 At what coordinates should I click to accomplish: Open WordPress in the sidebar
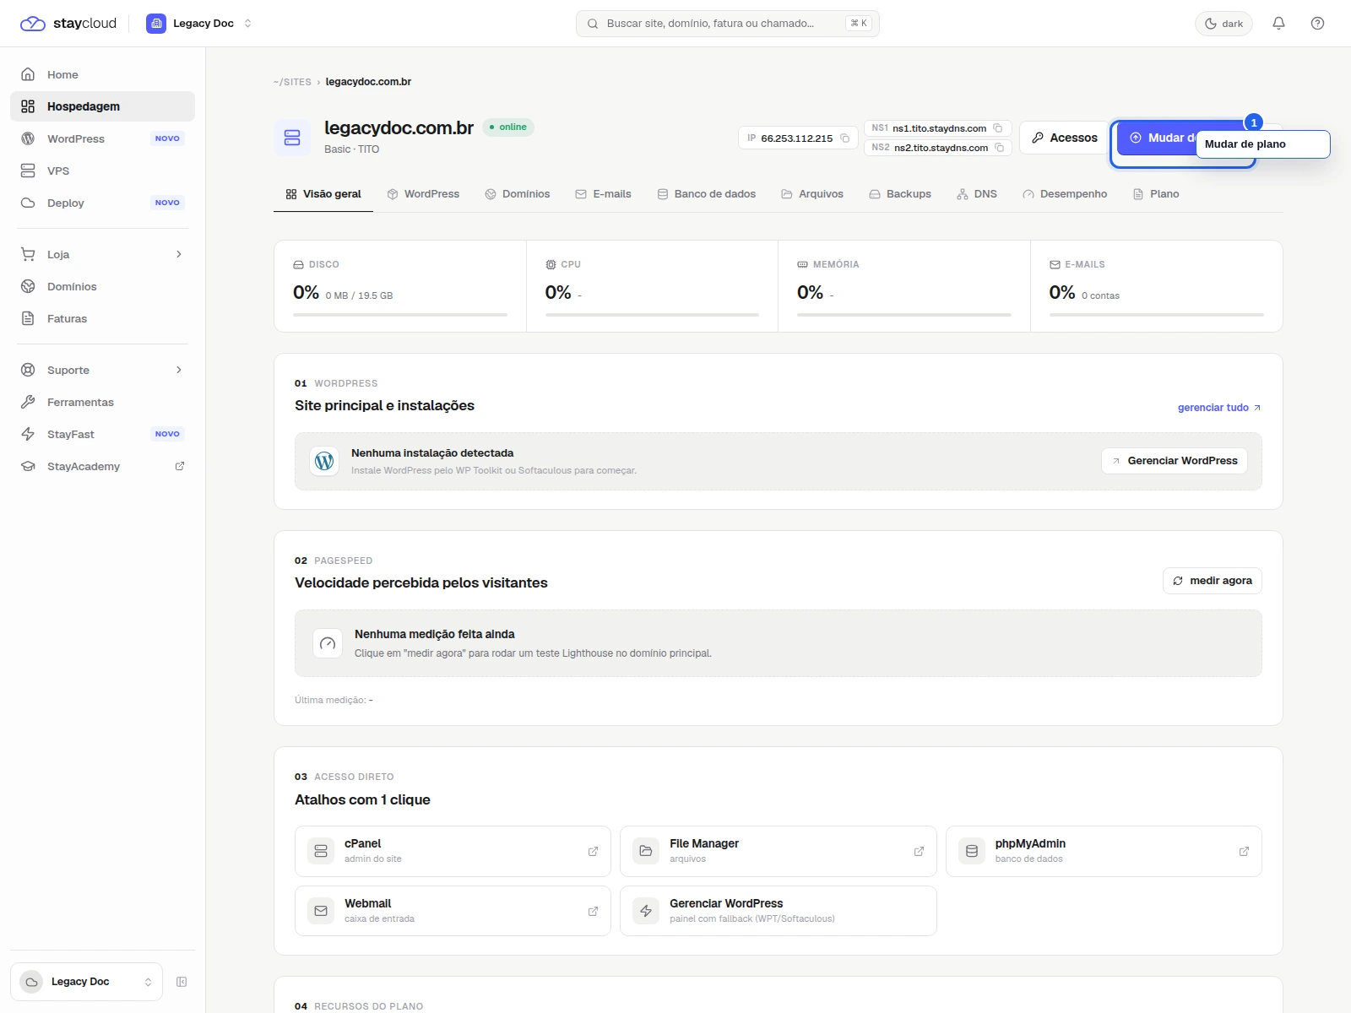click(102, 138)
